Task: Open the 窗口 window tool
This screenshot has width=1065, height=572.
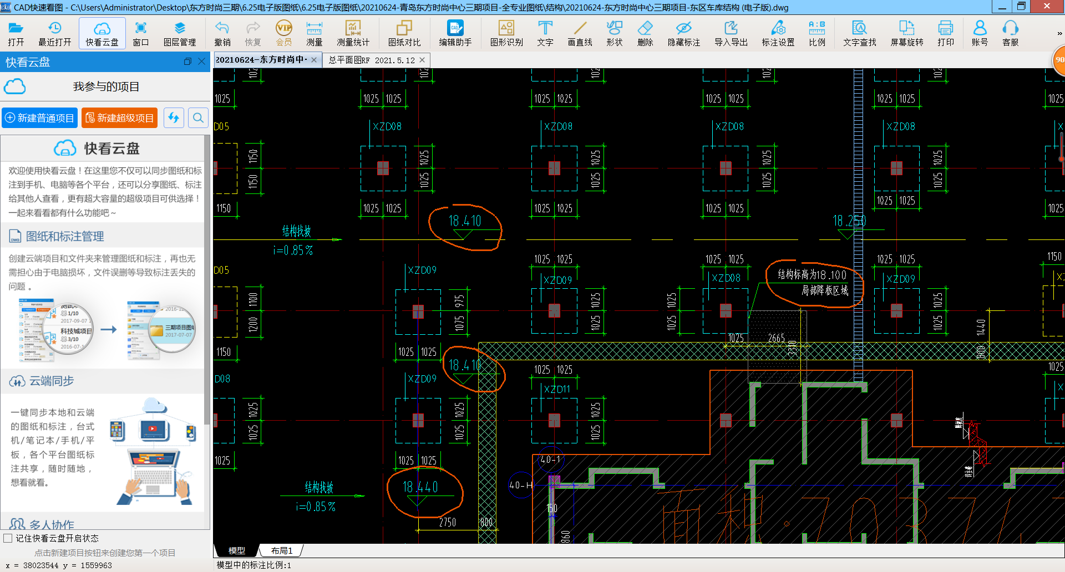Action: tap(141, 33)
